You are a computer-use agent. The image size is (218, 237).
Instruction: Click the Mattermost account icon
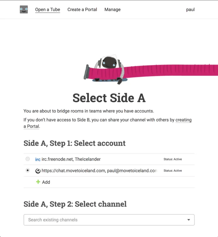pyautogui.click(x=38, y=171)
